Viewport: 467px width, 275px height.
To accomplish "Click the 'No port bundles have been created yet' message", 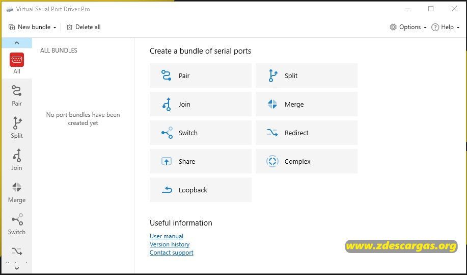I will 83,119.
